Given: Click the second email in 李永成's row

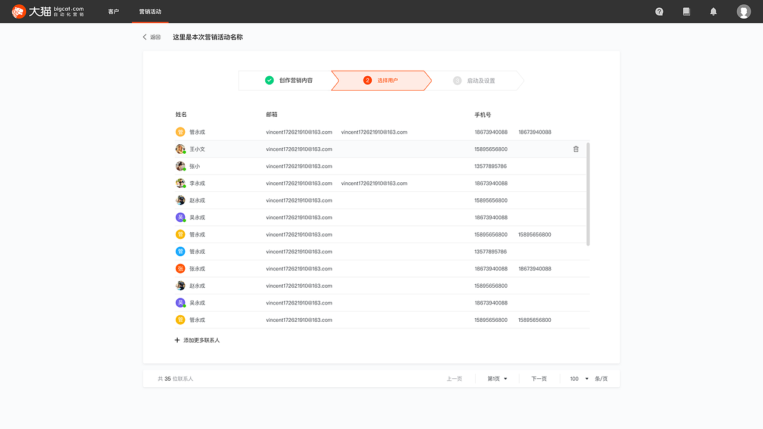Looking at the screenshot, I should pyautogui.click(x=374, y=184).
